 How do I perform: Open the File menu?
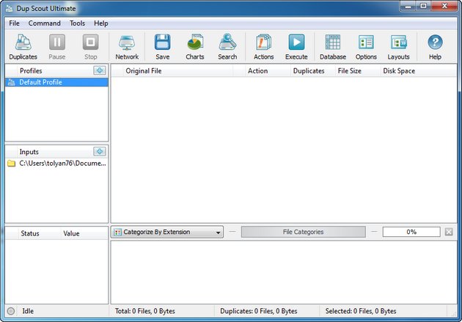15,23
